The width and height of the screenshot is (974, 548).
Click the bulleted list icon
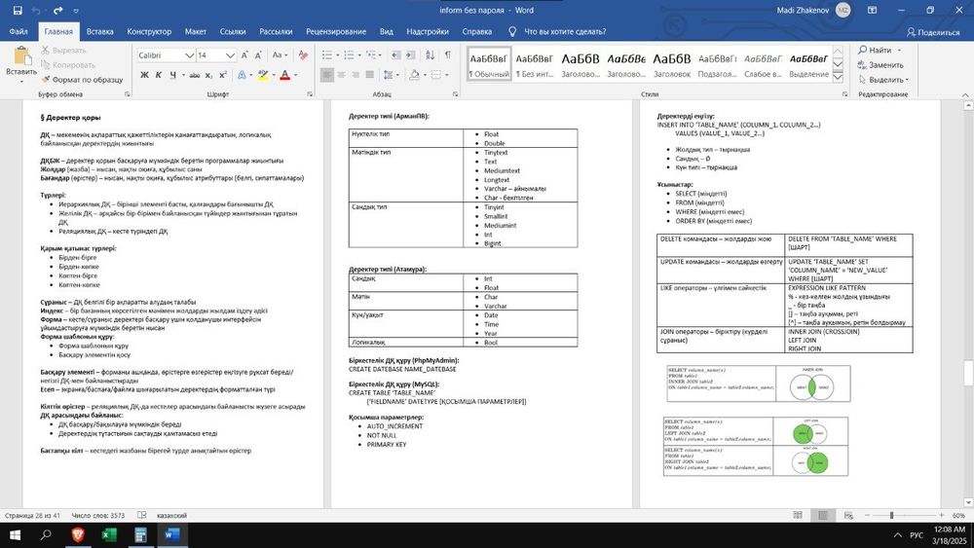[x=326, y=55]
